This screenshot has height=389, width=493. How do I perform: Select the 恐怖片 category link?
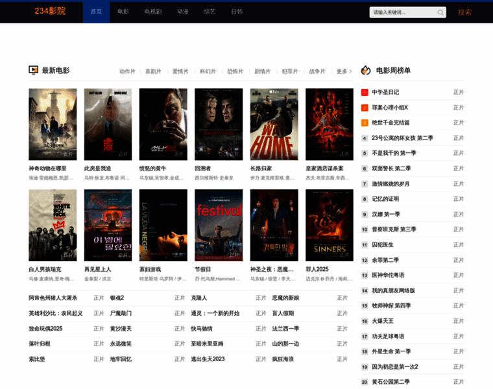pos(235,71)
